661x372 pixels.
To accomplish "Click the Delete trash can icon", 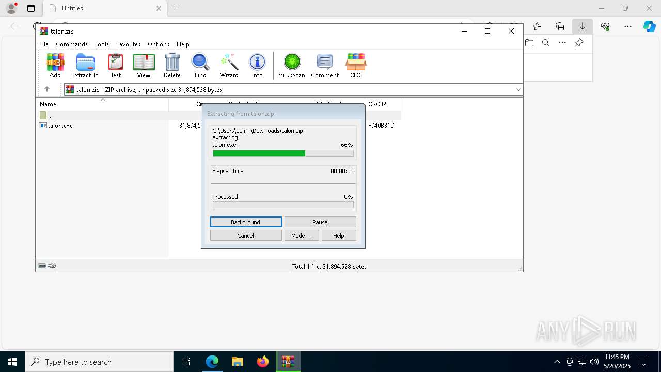I will click(x=172, y=66).
